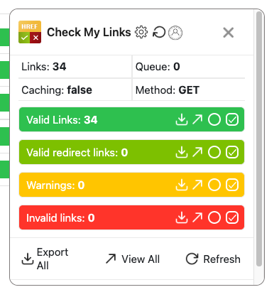
Task: Select the circle option on Invalid links row
Action: pos(214,217)
